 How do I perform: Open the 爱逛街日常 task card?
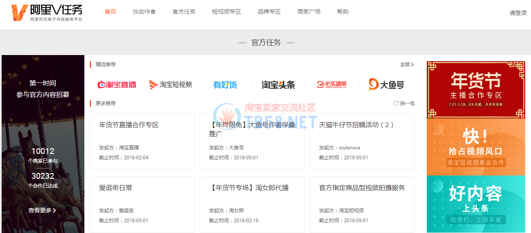pyautogui.click(x=142, y=204)
